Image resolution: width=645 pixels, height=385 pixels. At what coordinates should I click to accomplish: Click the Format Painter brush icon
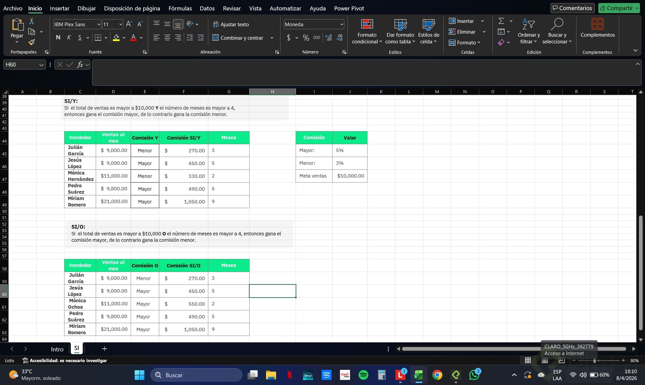pyautogui.click(x=31, y=42)
